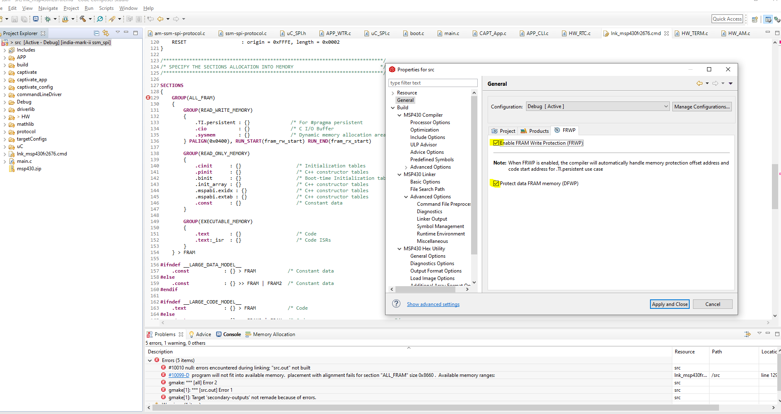Switch to CCS Debug perspective icon
The width and height of the screenshot is (781, 414).
[x=777, y=19]
